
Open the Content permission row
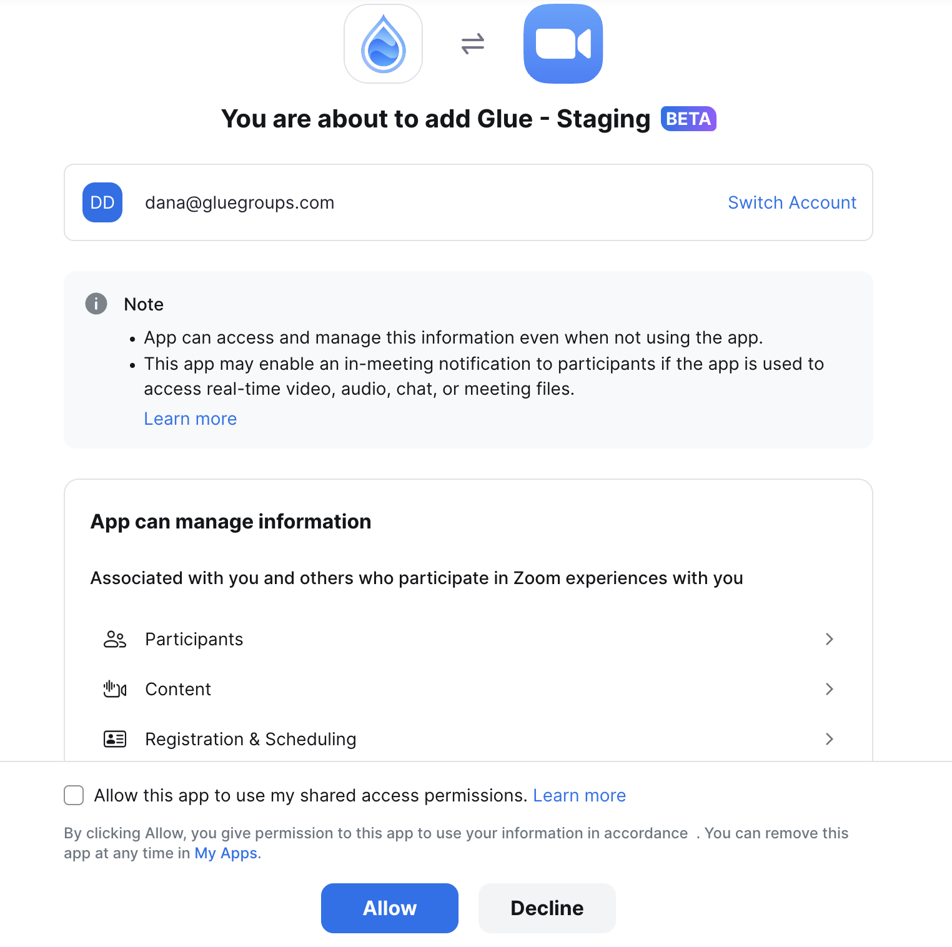pos(469,689)
